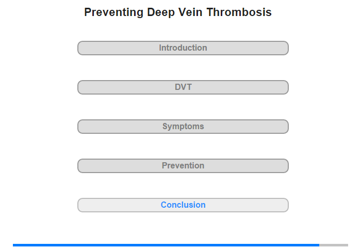Select the Prevention section button
This screenshot has height=248, width=361.
pyautogui.click(x=183, y=166)
